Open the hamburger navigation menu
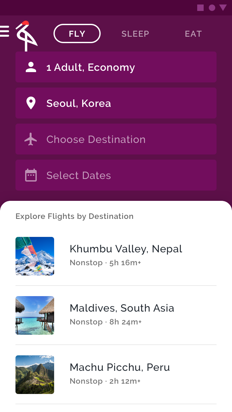This screenshot has width=232, height=412. 5,31
